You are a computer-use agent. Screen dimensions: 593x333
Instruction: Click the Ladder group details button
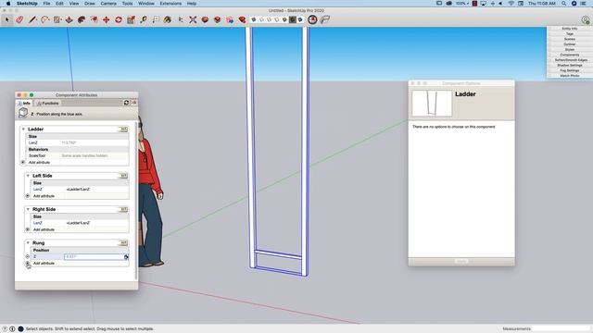[x=123, y=129]
